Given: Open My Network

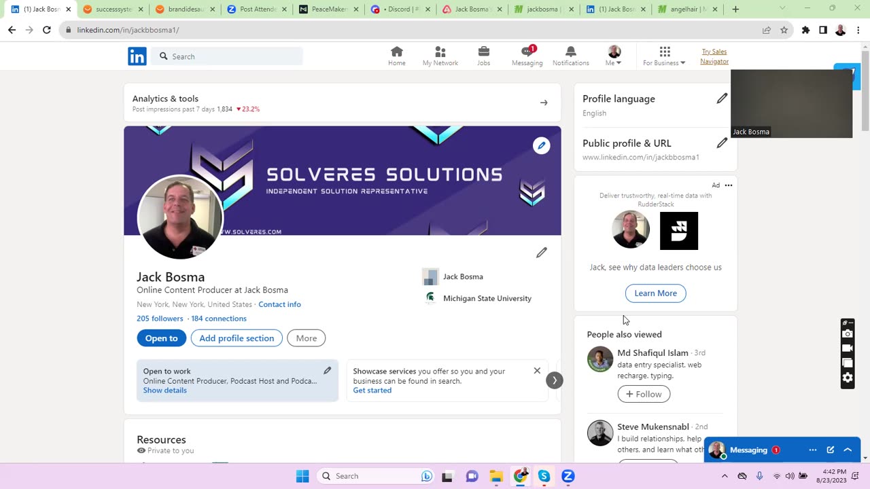Looking at the screenshot, I should pyautogui.click(x=440, y=56).
